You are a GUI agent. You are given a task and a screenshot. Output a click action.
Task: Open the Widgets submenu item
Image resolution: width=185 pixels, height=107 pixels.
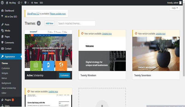click(x=5, y=73)
